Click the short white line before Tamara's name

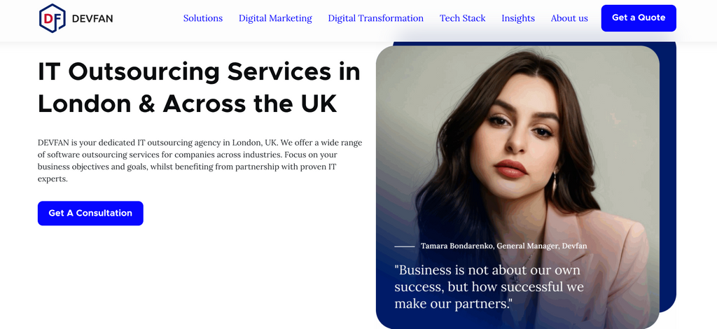pos(404,246)
